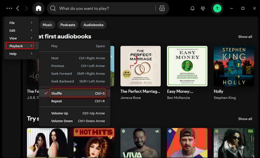
Task: Minimize the Spotify window
Action: click(232, 8)
